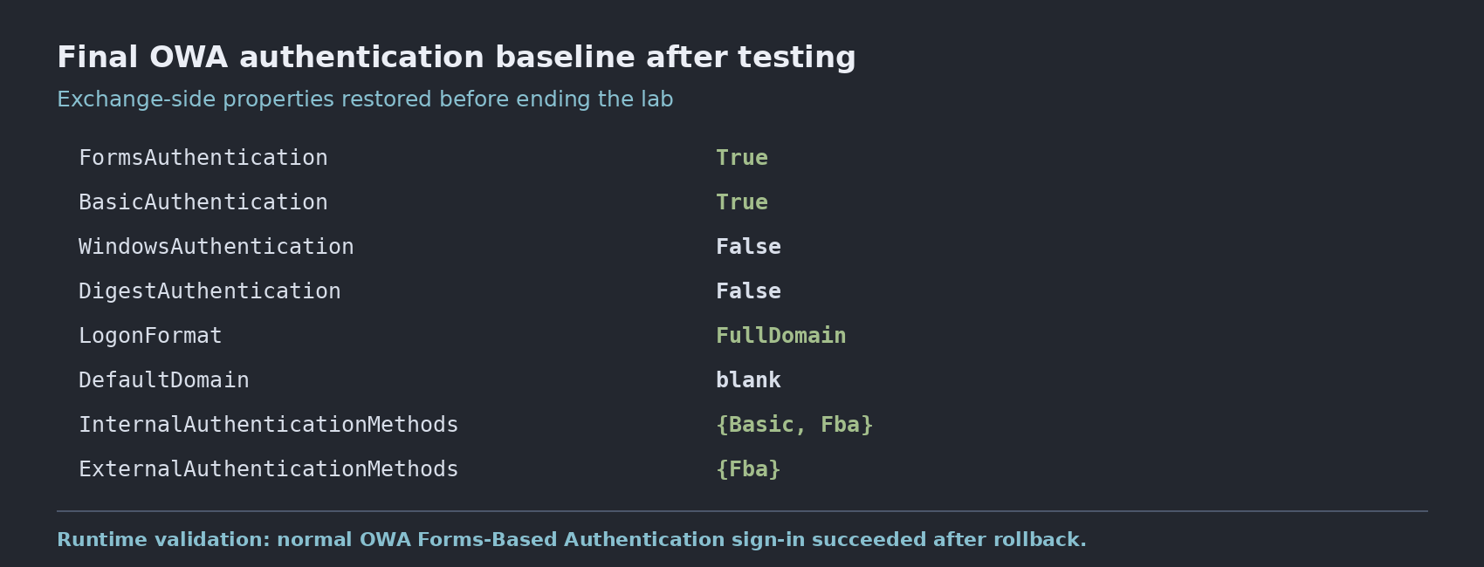Click the InternalAuthenticationMethods property name

(x=269, y=425)
